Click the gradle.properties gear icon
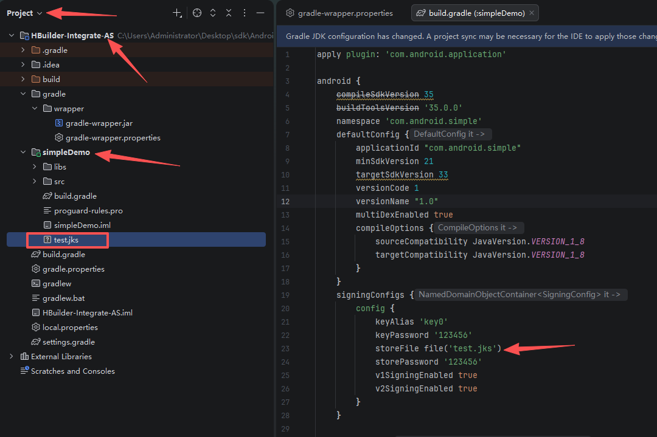Image resolution: width=657 pixels, height=437 pixels. pyautogui.click(x=36, y=269)
